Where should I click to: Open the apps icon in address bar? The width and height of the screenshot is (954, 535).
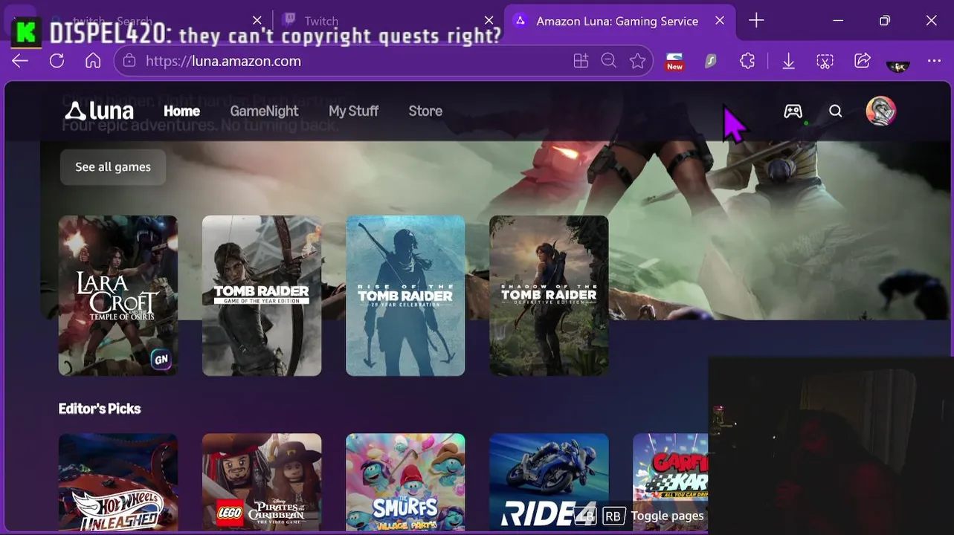[x=581, y=61]
